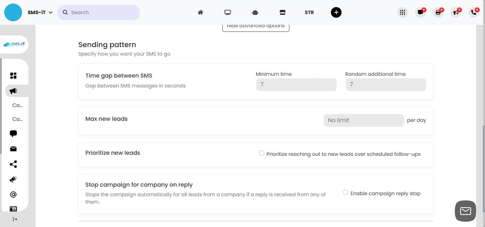Click the megaphone campaigns sidebar icon
This screenshot has height=227, width=485.
13,91
